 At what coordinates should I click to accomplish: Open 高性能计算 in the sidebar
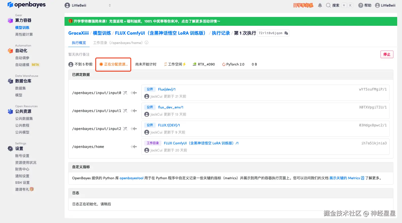(24, 34)
